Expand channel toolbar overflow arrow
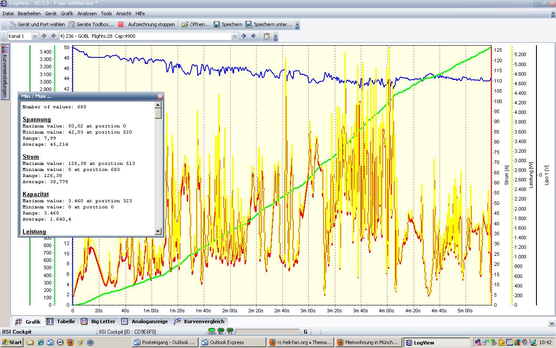Viewport: 556px width, 348px height. 275,37
